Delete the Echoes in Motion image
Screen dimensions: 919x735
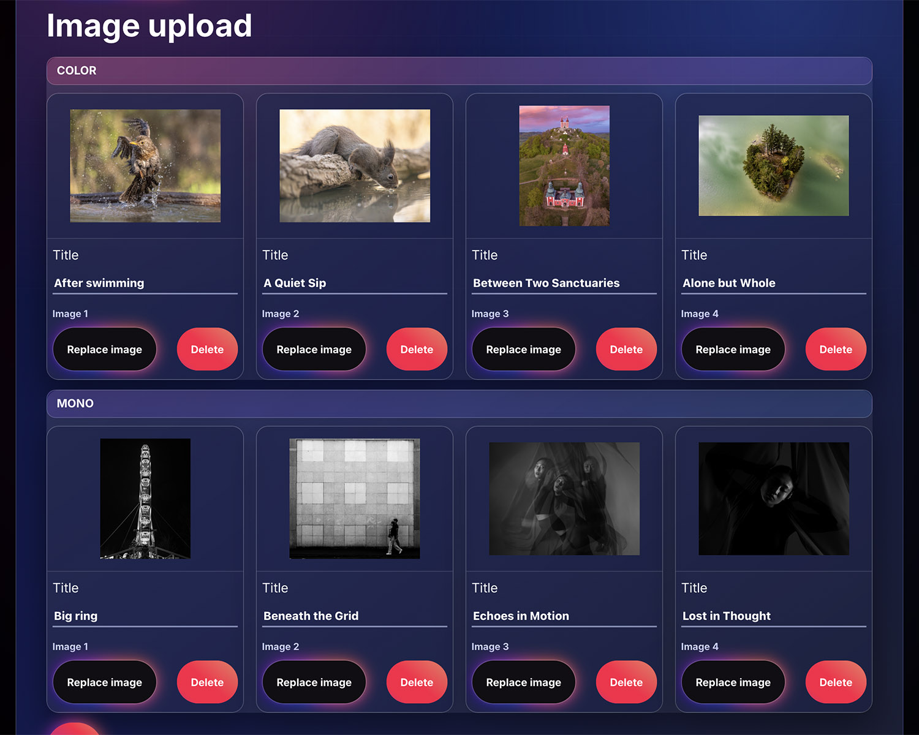pyautogui.click(x=626, y=682)
